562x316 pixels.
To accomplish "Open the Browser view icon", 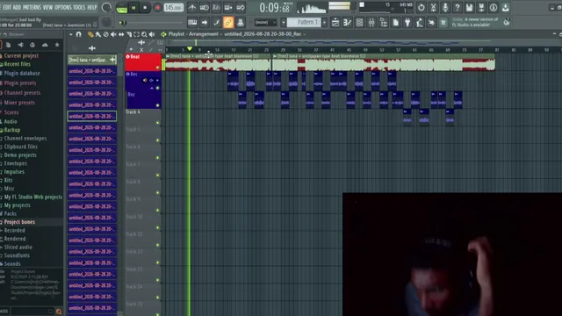I will tap(384, 23).
